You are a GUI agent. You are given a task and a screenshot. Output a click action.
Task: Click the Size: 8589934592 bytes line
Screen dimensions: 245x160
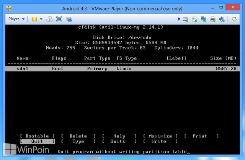click(121, 42)
